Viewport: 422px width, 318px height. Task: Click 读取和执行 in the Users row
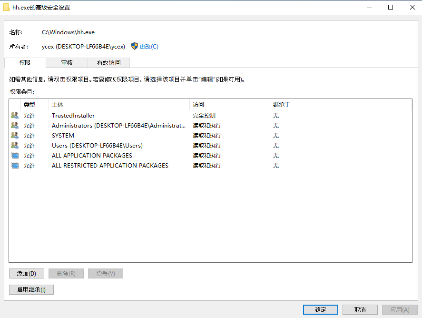point(207,145)
